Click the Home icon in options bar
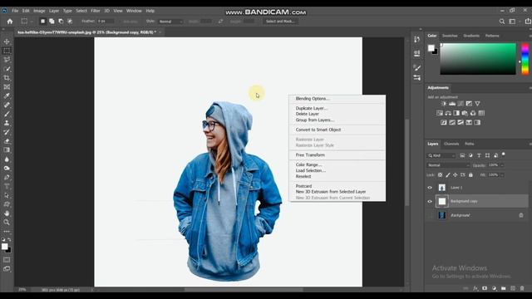 click(10, 22)
